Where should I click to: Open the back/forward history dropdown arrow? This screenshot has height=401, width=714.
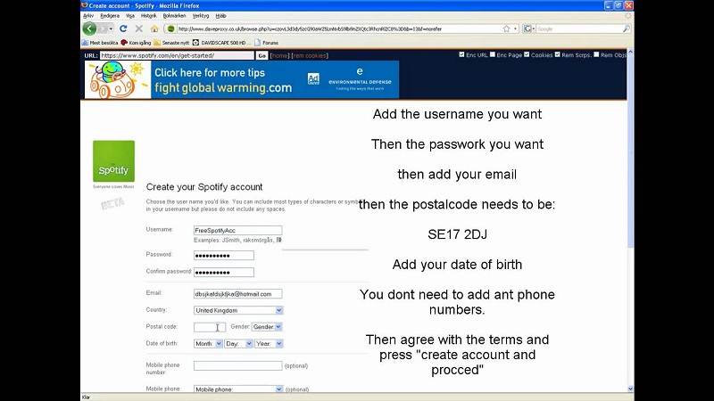111,29
